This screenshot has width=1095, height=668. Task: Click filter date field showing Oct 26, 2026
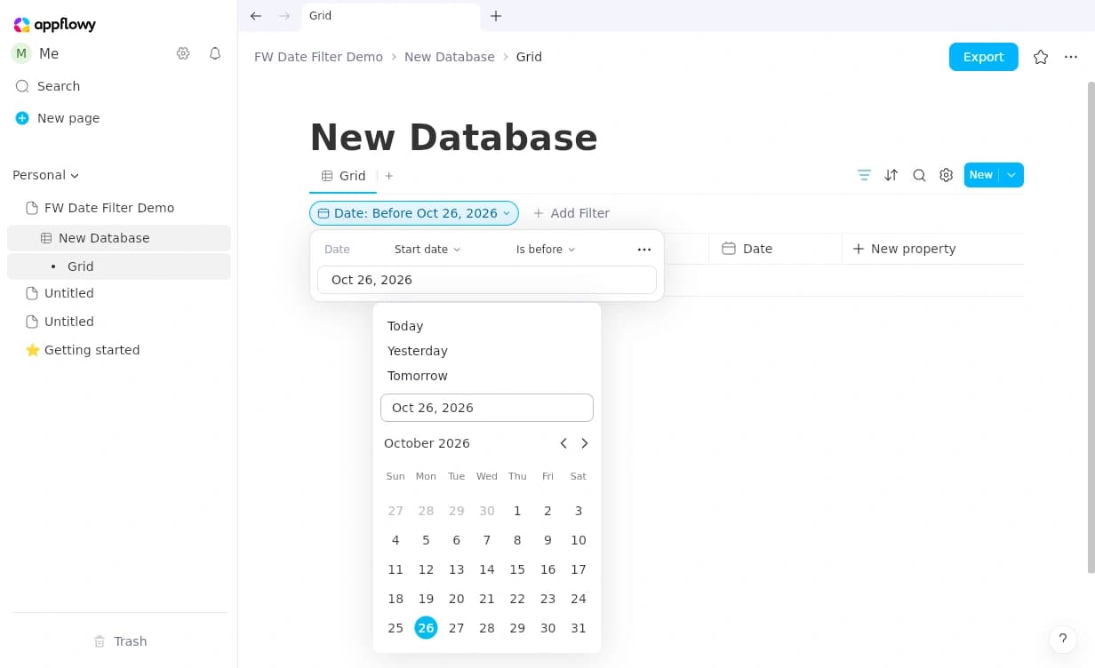click(487, 280)
